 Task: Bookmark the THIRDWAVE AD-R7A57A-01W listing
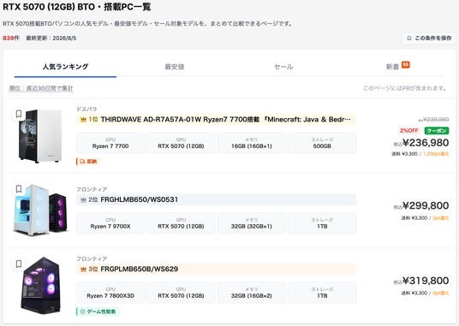[x=19, y=114]
